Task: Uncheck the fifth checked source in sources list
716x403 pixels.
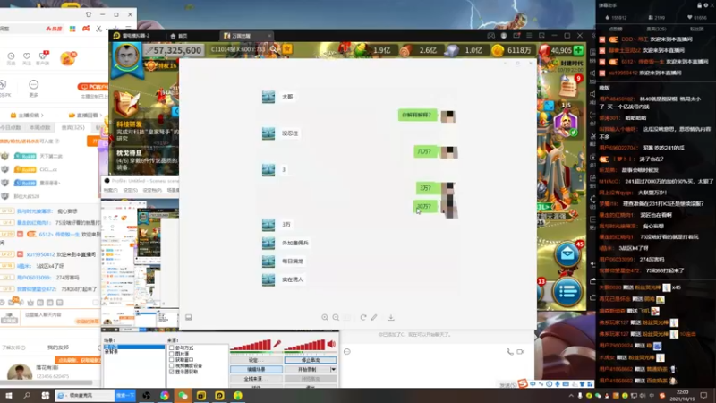Action: point(172,372)
